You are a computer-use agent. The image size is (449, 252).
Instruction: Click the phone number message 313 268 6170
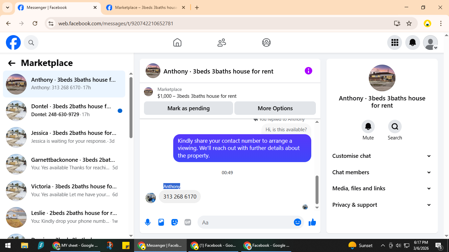point(180,197)
